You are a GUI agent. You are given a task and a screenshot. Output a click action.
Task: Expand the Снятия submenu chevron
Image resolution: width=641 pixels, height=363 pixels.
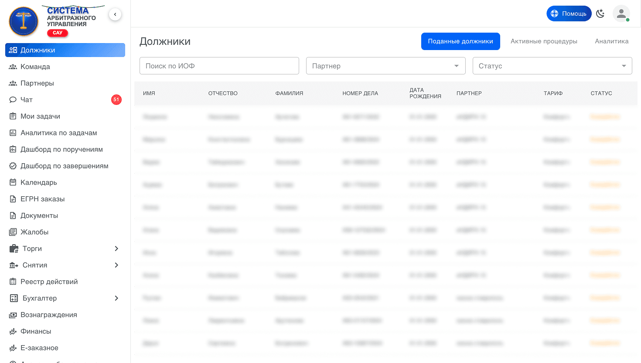tap(116, 265)
